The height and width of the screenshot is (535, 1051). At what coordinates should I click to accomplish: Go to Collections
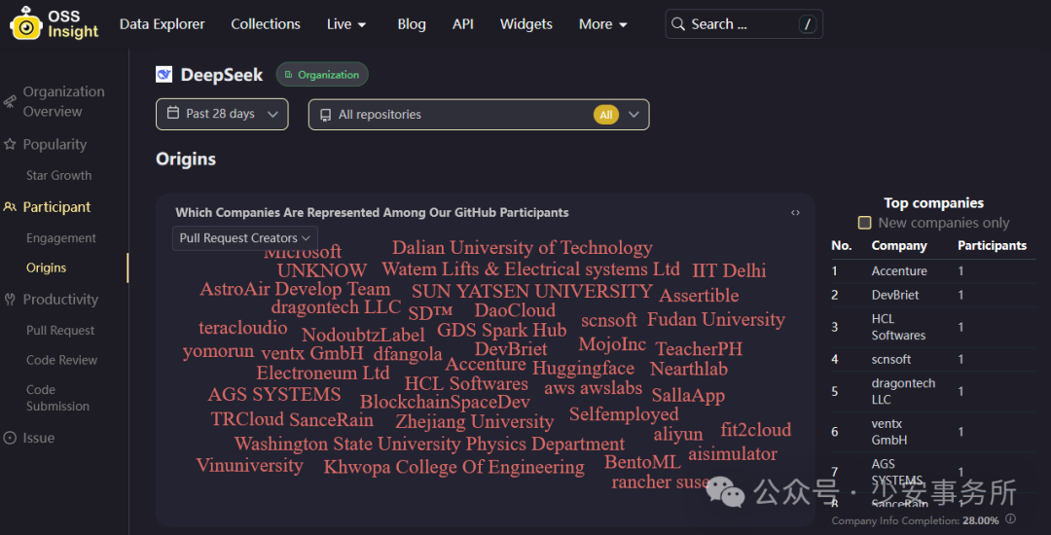coord(266,24)
